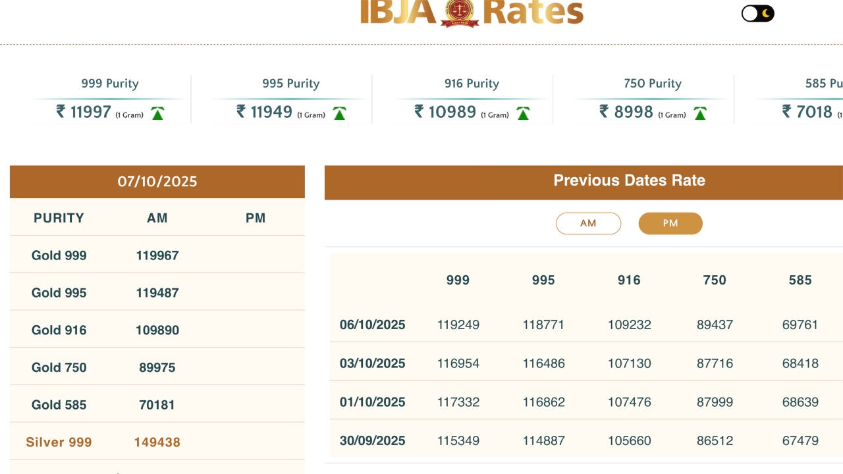Click the 916 column header
This screenshot has height=474, width=843.
coord(629,280)
